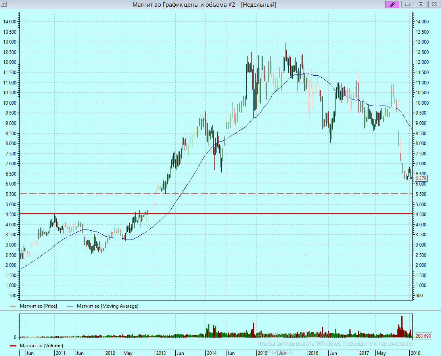
Task: Click the 2018 year label on time axis
Action: [416, 353]
